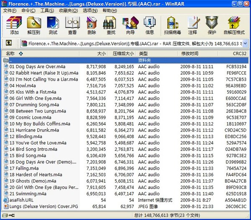Open the 工具(S) menu
251x220 pixels.
(x=47, y=10)
